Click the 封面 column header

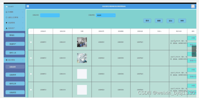pyautogui.click(x=82, y=31)
